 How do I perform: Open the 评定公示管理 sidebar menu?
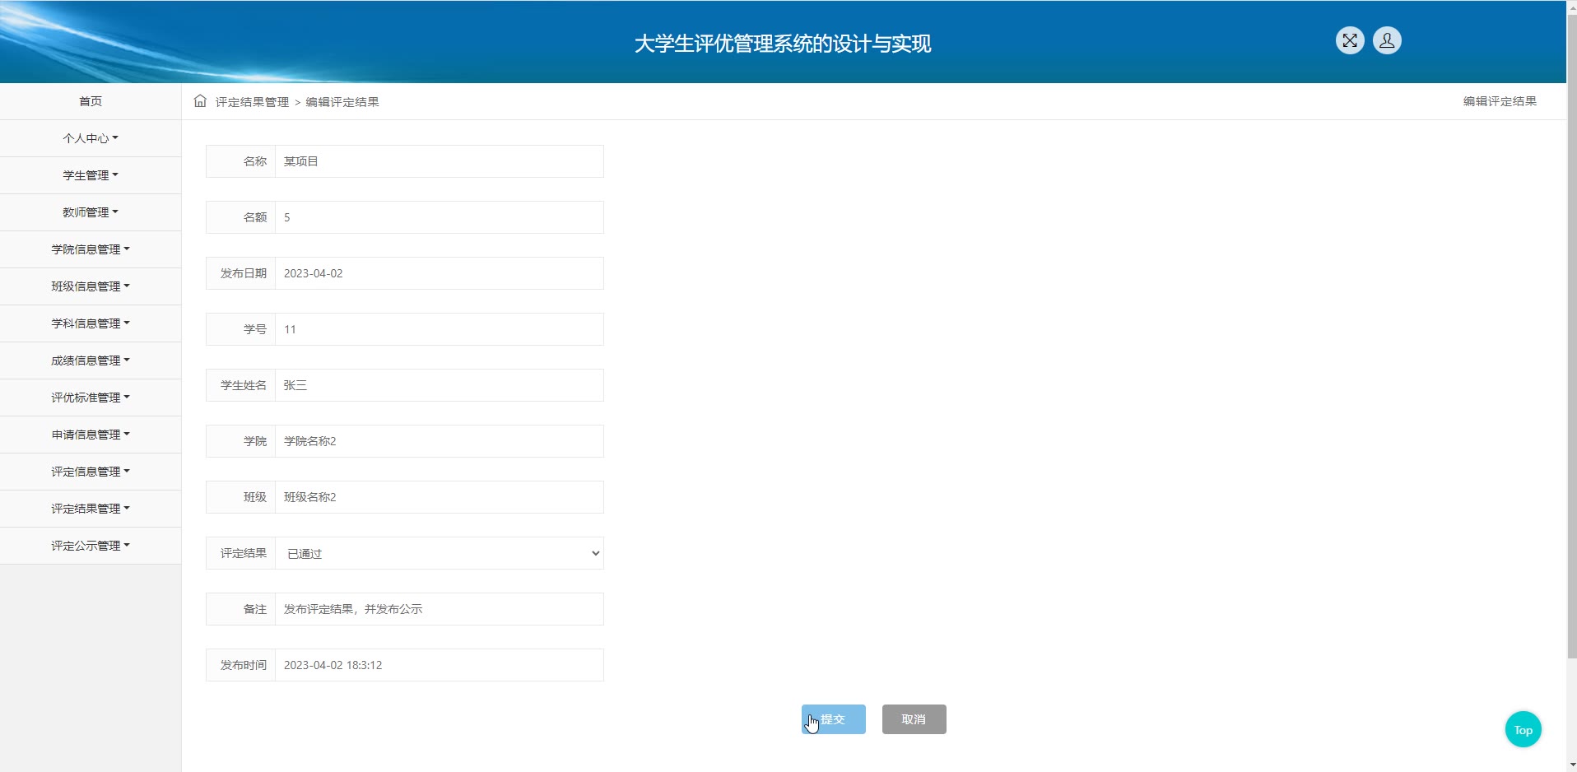click(91, 546)
